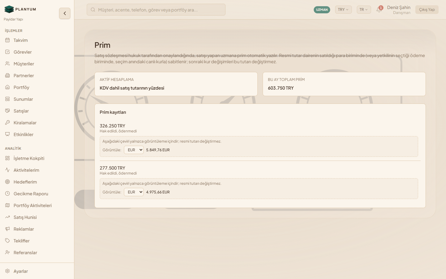The width and height of the screenshot is (446, 279).
Task: Change display currency for the 277.500 TRY record
Action: coord(134,192)
